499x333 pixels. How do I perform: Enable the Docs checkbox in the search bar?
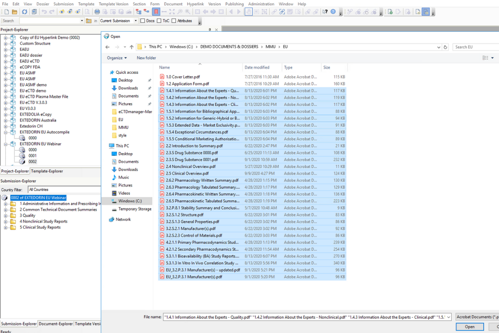coord(143,20)
